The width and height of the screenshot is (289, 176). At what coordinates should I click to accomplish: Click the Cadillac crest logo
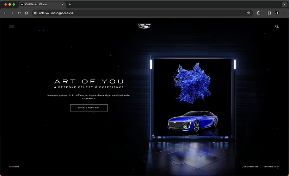(x=144, y=26)
